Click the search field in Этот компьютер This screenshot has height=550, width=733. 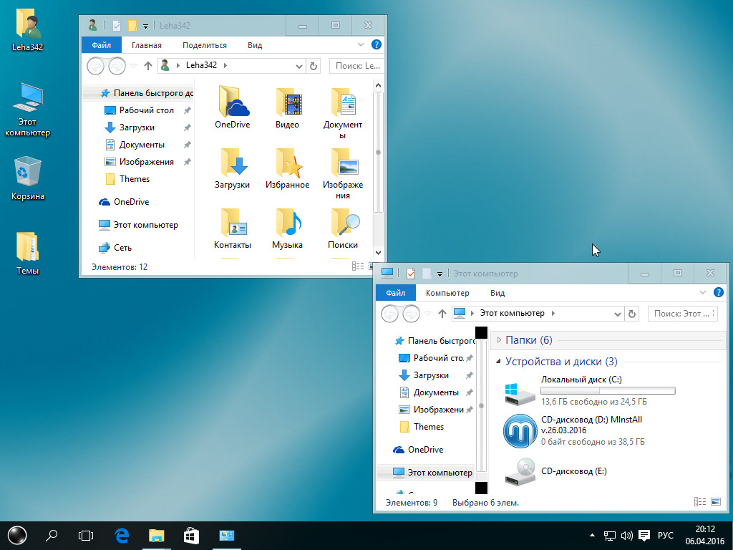682,314
